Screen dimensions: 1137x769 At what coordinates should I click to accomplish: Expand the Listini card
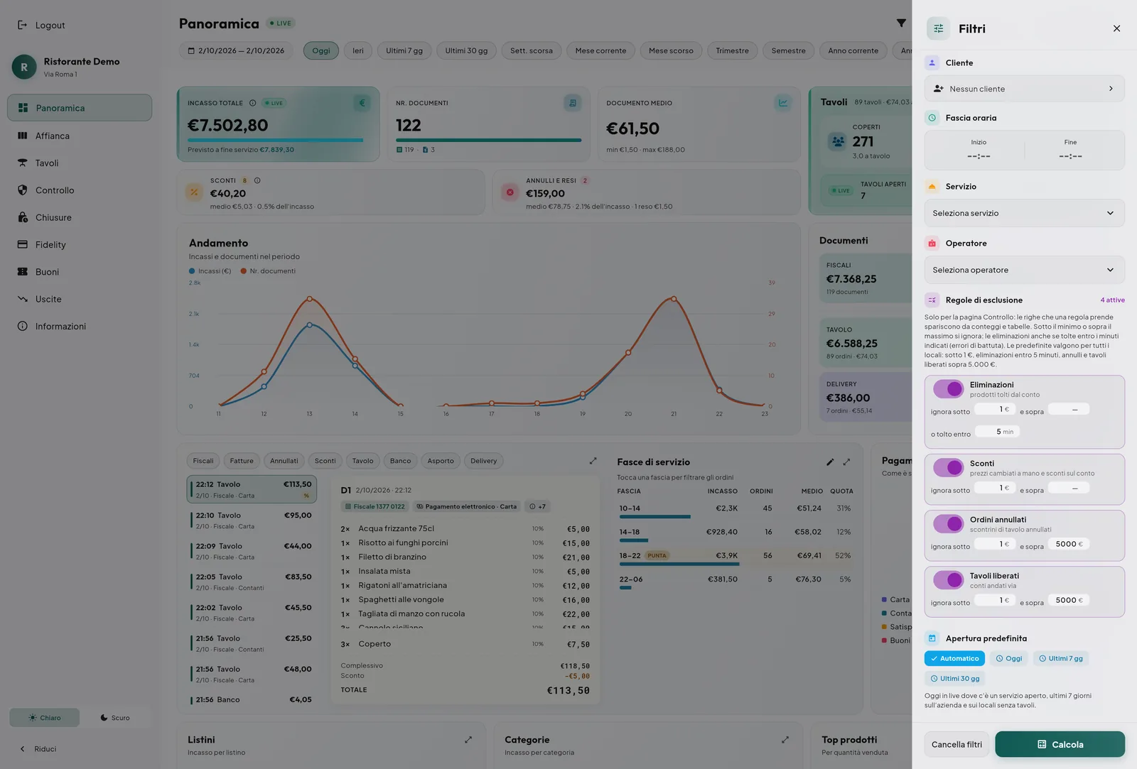coord(468,740)
